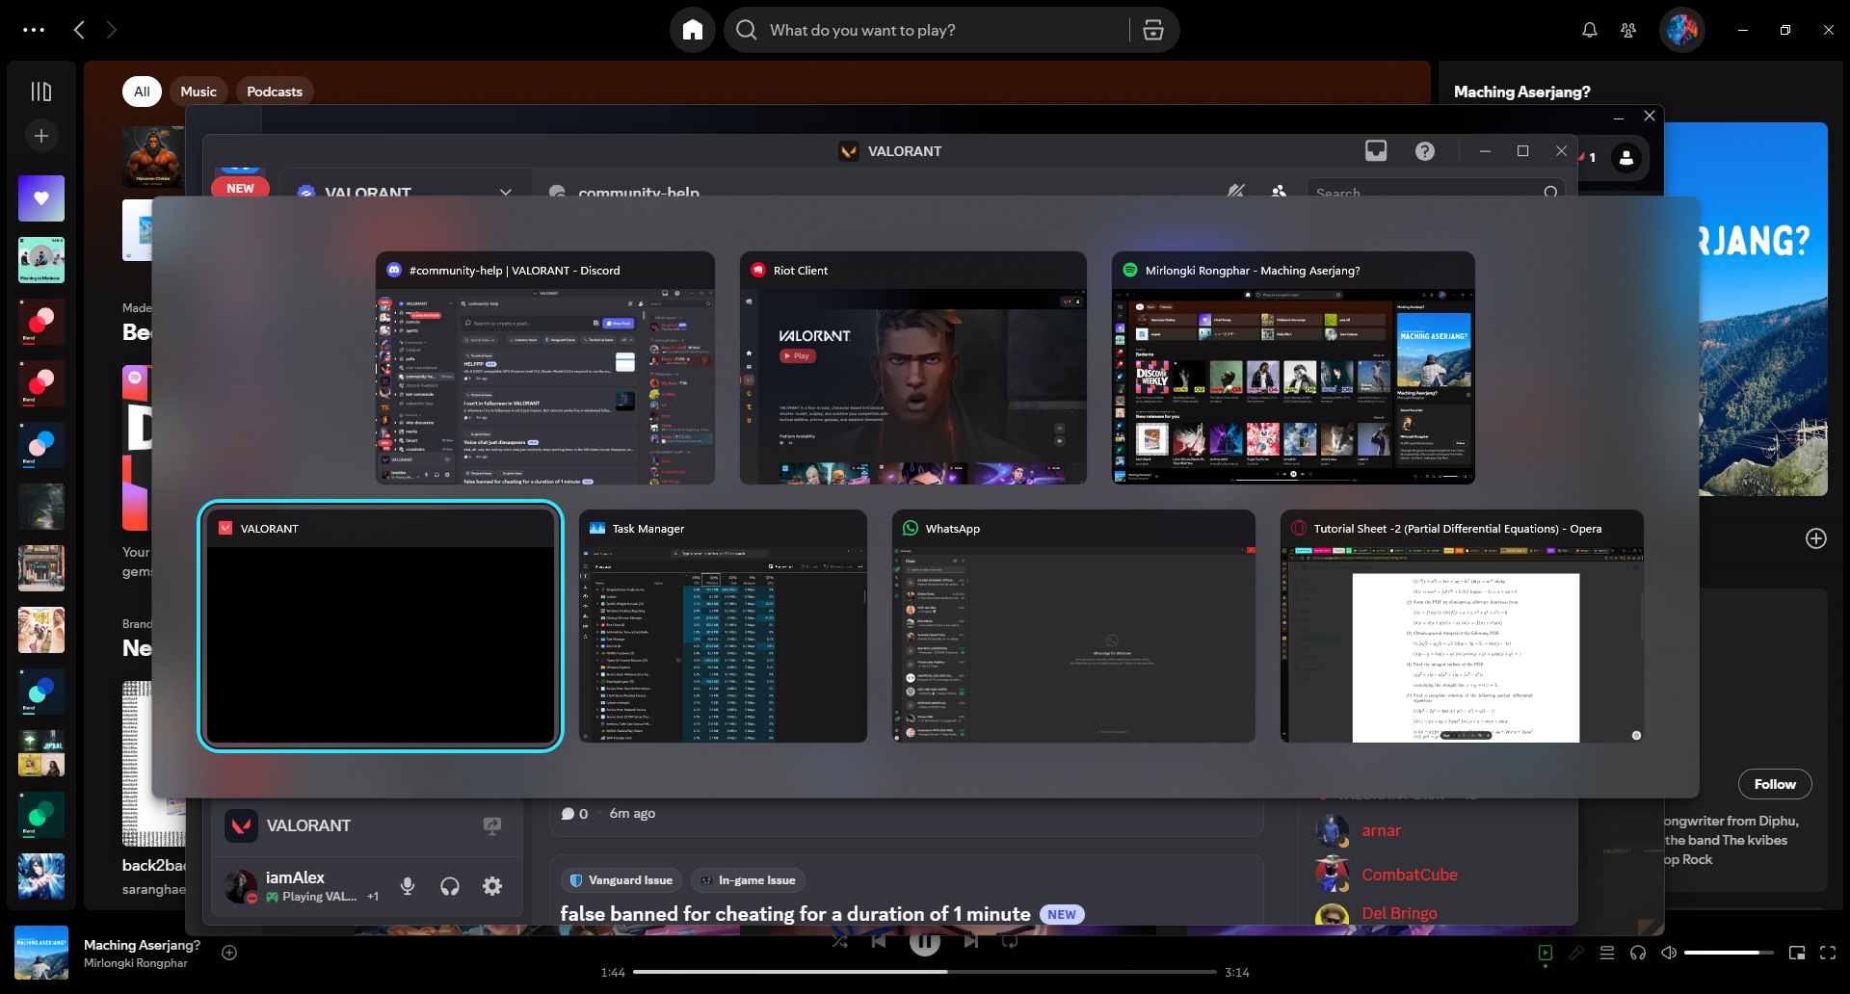Pause the playing song
The height and width of the screenshot is (994, 1850).
point(925,942)
